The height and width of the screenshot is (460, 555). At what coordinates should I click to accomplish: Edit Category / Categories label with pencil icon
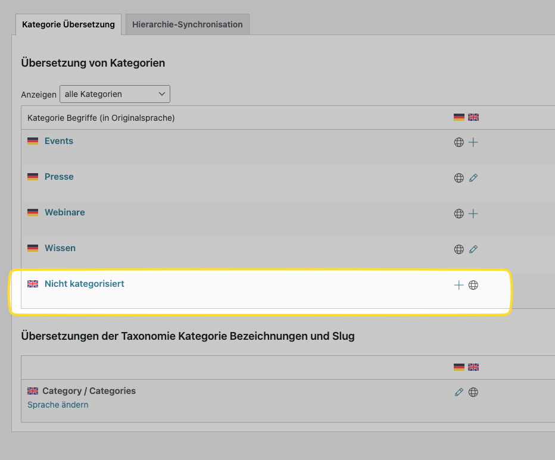coord(459,392)
